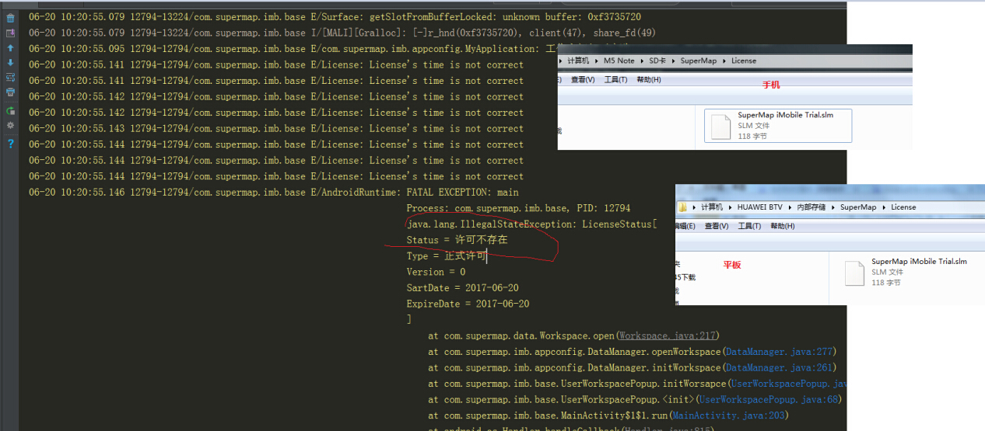Click 计算机 breadcrumb in M5 Note window

[578, 61]
